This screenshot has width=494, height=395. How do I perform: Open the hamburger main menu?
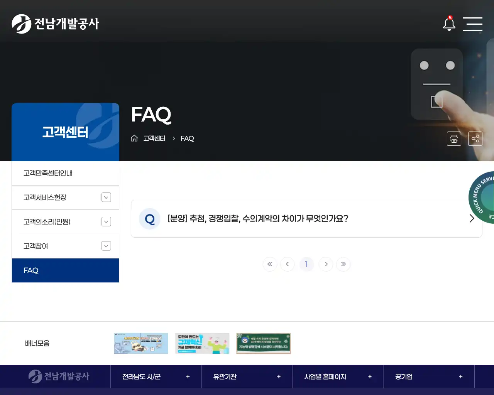click(473, 24)
